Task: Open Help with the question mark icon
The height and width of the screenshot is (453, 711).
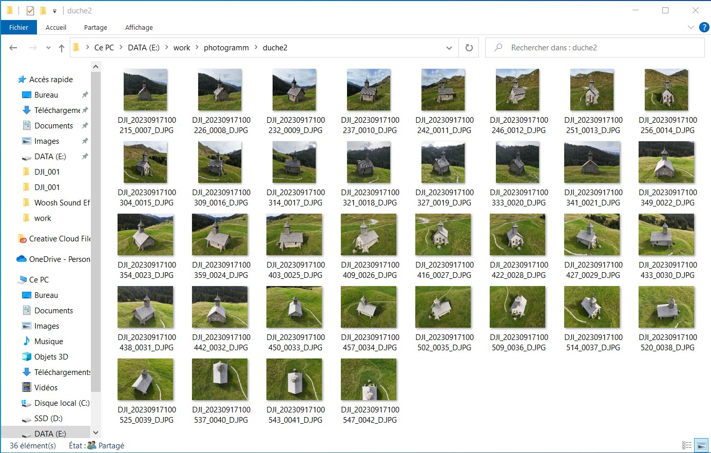Action: tap(704, 27)
